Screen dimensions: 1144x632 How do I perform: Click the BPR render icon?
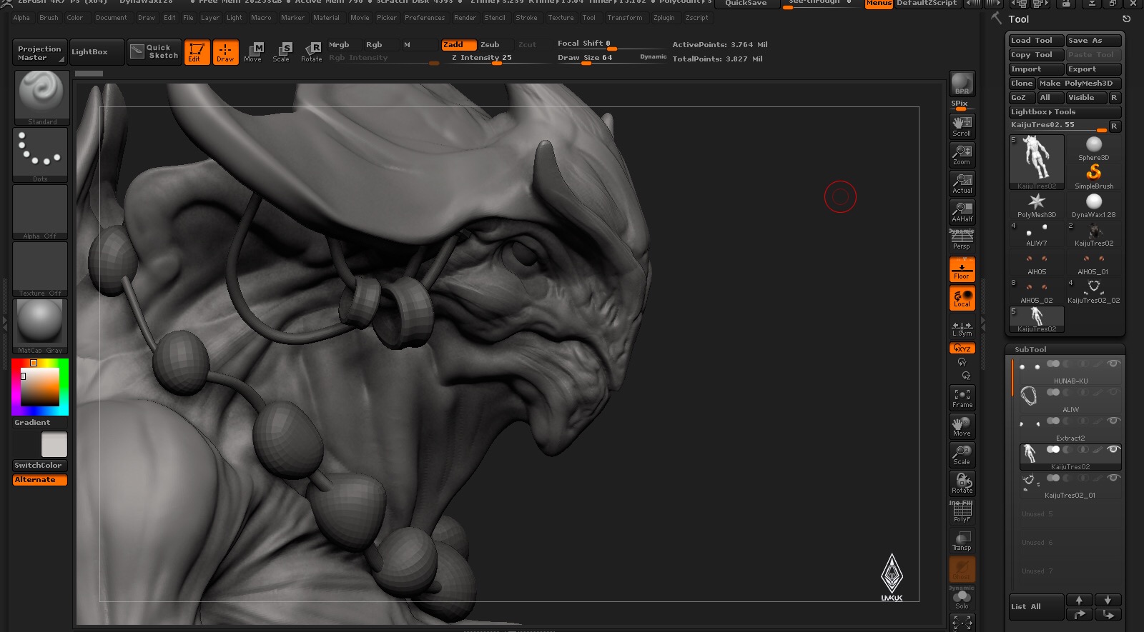962,84
